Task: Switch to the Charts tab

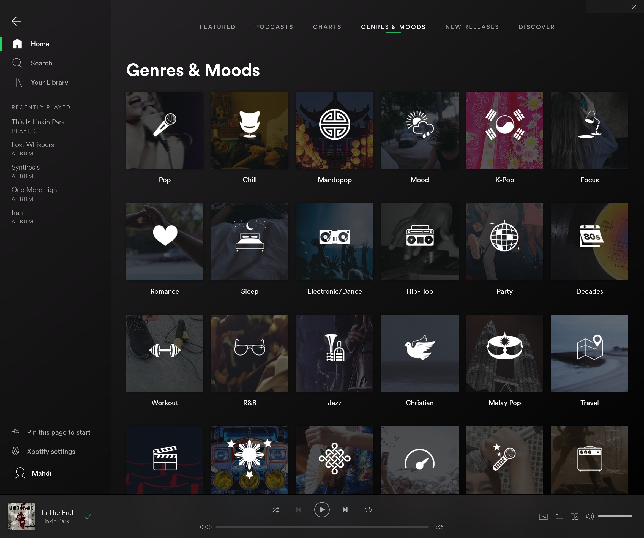Action: click(327, 27)
